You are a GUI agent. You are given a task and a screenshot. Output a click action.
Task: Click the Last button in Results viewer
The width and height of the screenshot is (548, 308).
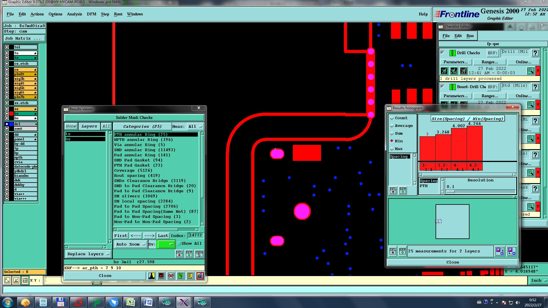pyautogui.click(x=163, y=236)
